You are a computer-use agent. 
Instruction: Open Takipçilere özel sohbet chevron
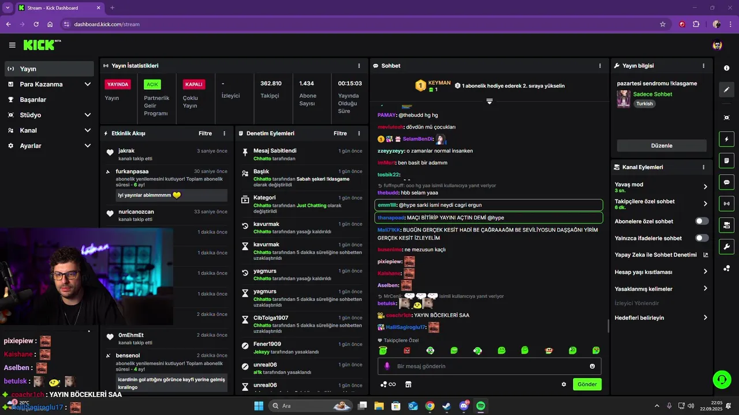point(706,203)
